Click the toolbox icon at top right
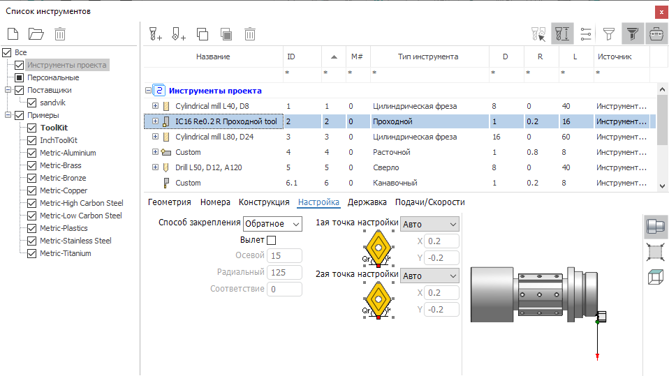The width and height of the screenshot is (669, 376). (x=656, y=33)
